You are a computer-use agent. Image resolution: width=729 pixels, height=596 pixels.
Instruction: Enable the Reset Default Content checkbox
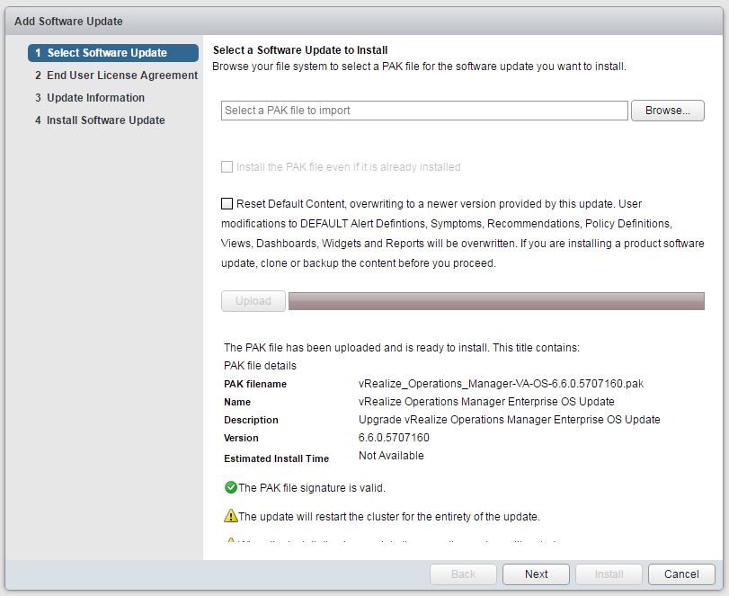pyautogui.click(x=227, y=203)
